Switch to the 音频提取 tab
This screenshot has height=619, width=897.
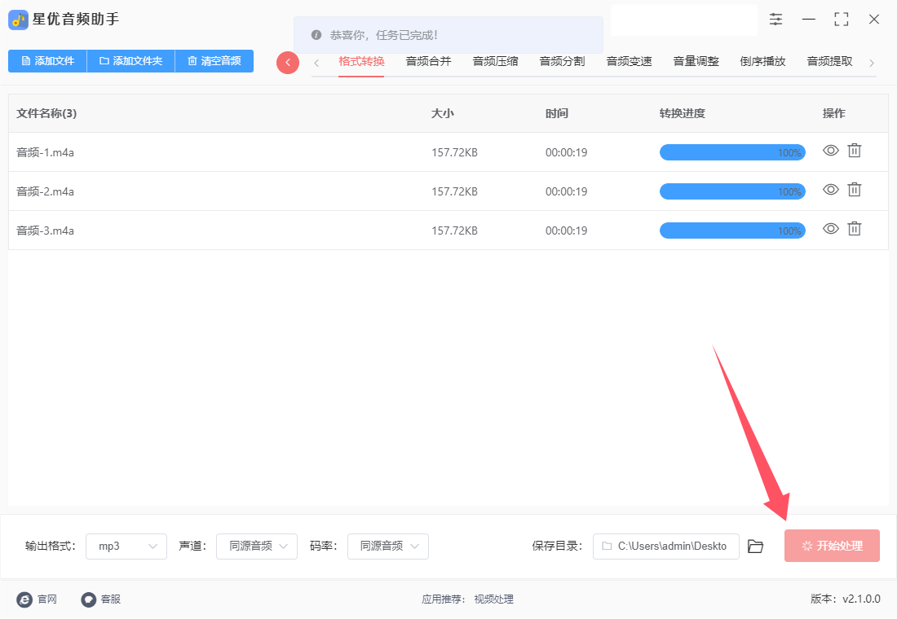click(829, 61)
